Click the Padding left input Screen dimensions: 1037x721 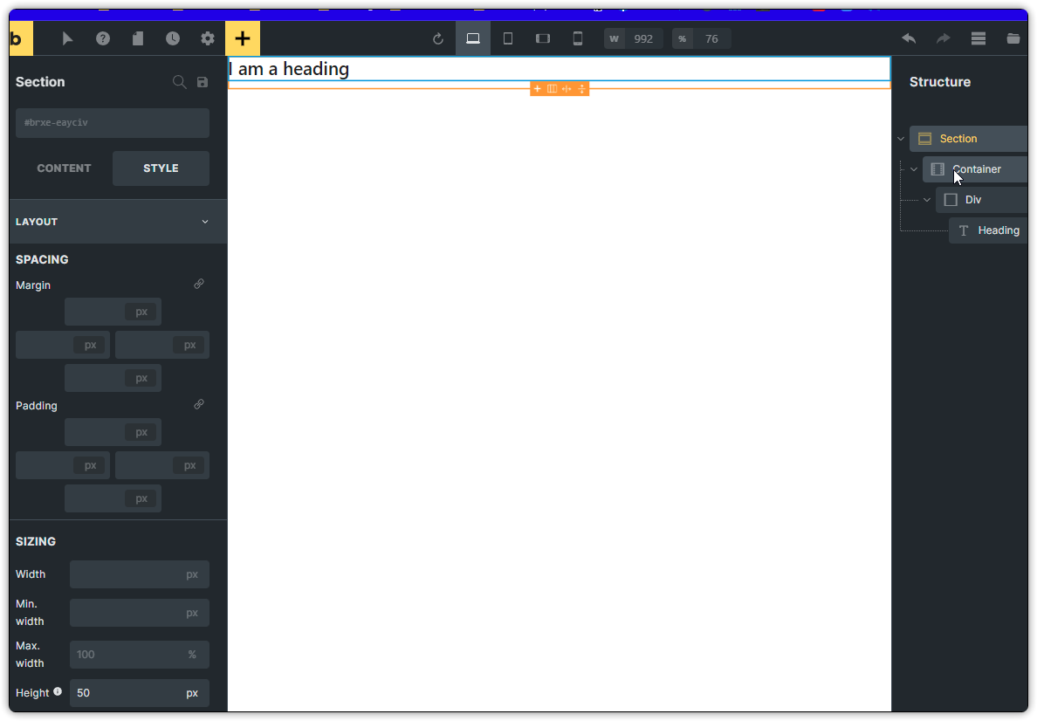click(63, 465)
